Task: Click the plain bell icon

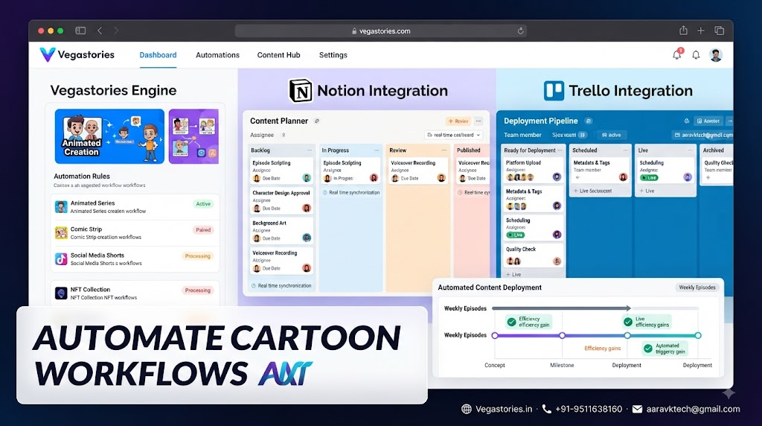Action: coord(696,55)
